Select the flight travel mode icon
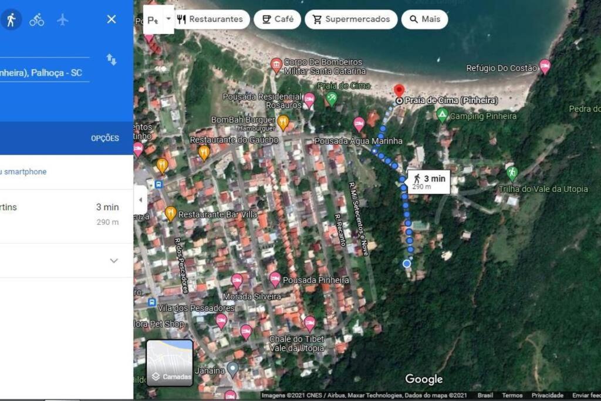The image size is (601, 401). [x=62, y=19]
